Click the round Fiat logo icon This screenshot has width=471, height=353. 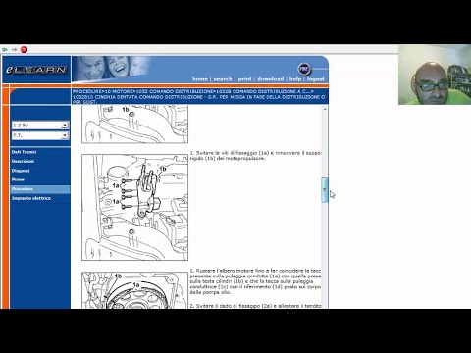pyautogui.click(x=304, y=69)
